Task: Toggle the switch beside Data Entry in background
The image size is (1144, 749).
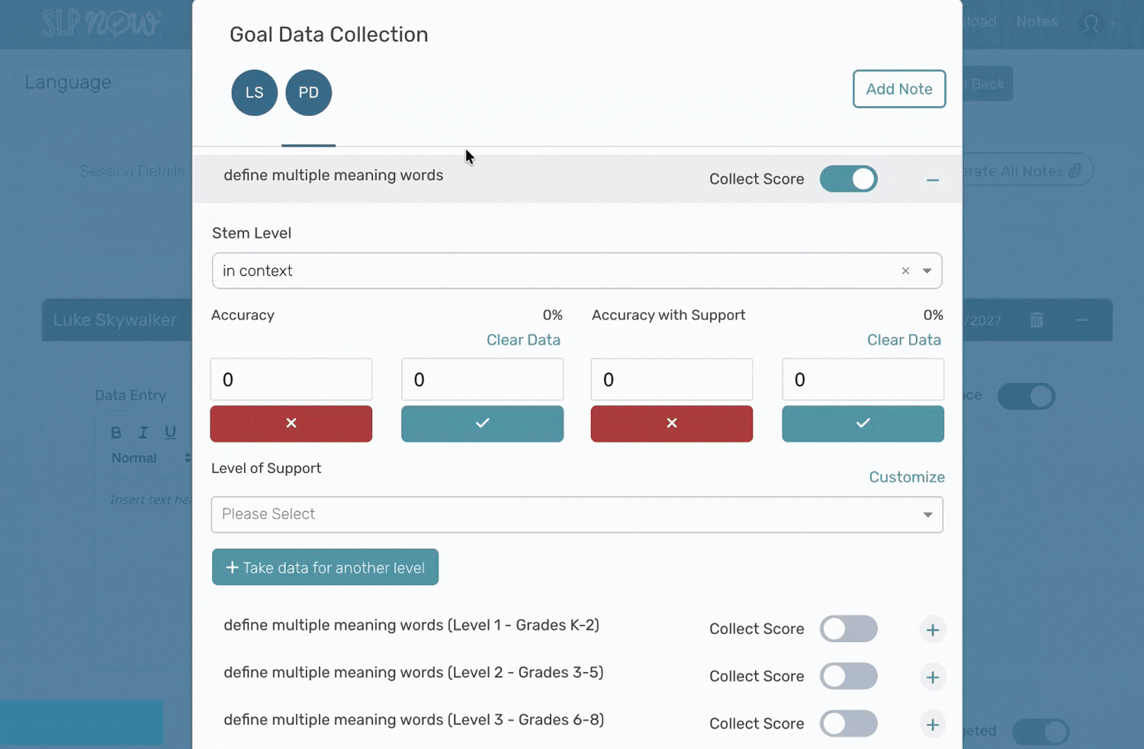Action: [x=1027, y=397]
